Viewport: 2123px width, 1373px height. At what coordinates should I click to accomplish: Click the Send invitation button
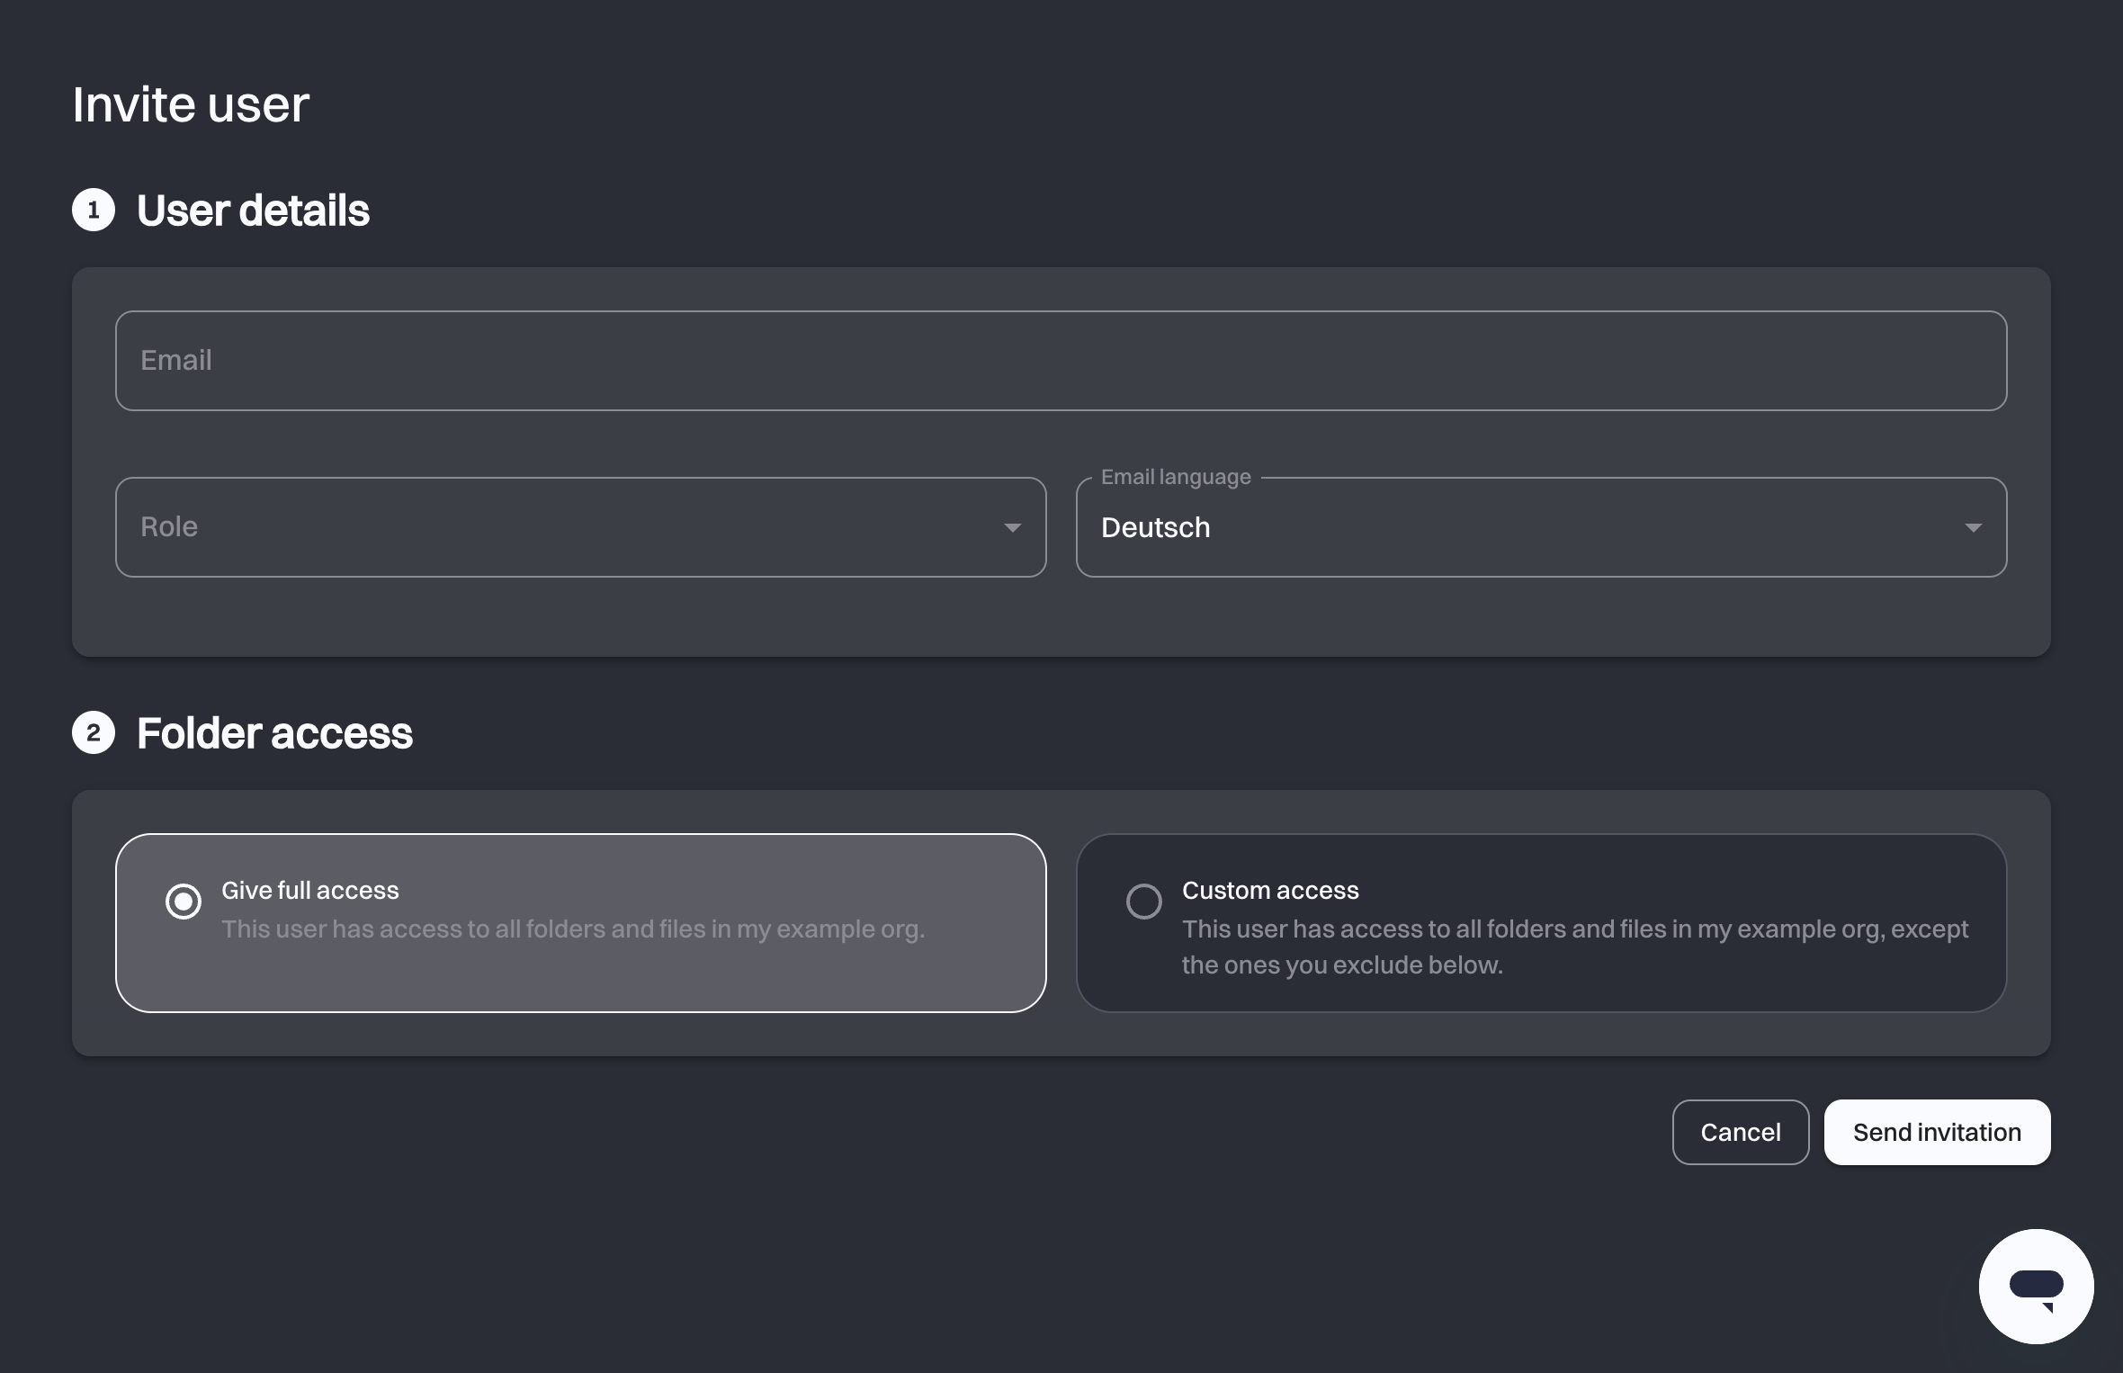click(x=1938, y=1132)
